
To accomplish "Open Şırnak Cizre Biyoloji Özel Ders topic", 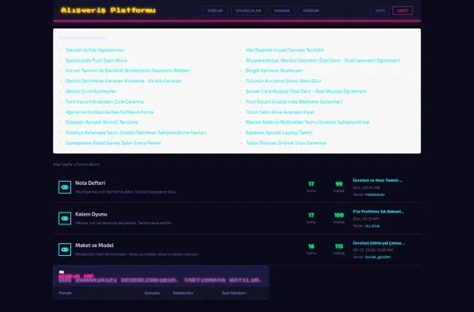I will (307, 91).
